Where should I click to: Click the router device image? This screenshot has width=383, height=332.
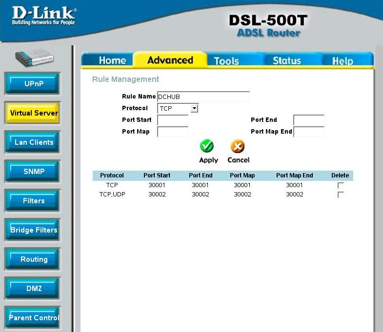tap(34, 57)
